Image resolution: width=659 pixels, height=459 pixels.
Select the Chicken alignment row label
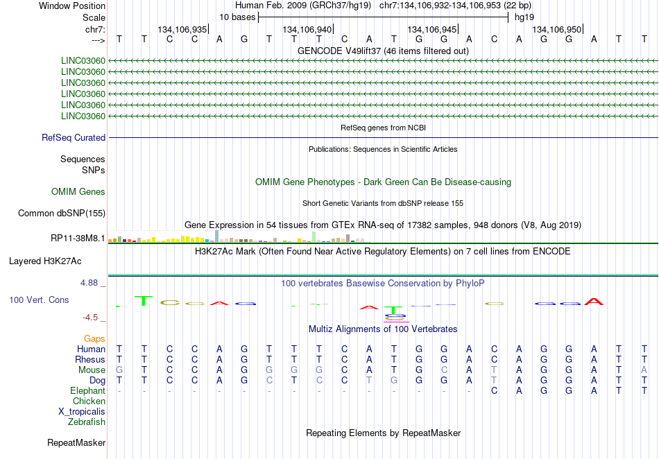(x=89, y=401)
